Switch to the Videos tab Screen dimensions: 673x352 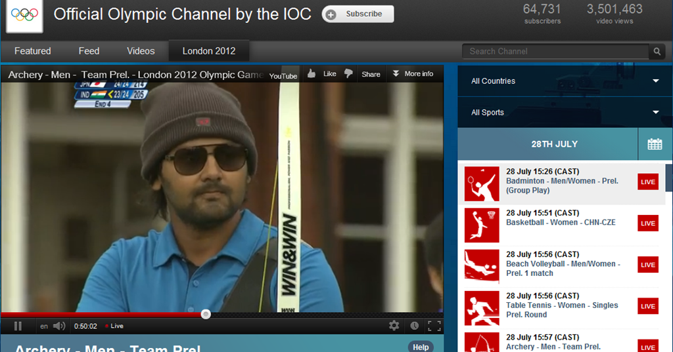pyautogui.click(x=141, y=51)
